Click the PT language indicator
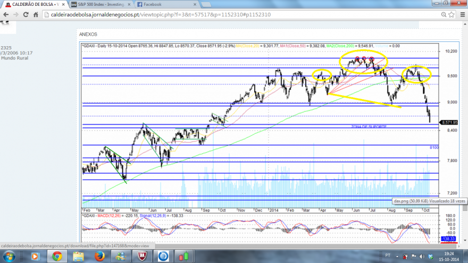This screenshot has width=468, height=263. [387, 255]
